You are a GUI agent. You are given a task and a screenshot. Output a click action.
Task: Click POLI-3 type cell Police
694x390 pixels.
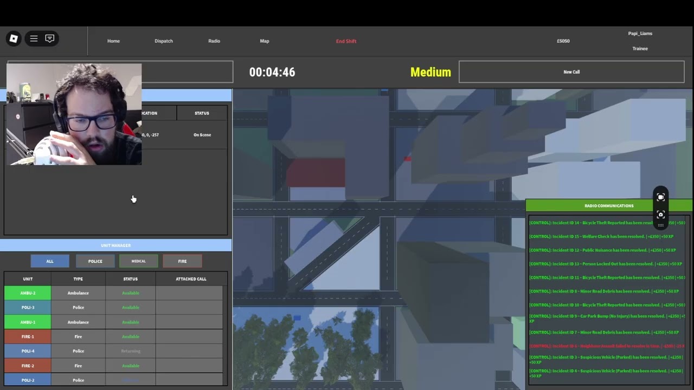(x=78, y=308)
